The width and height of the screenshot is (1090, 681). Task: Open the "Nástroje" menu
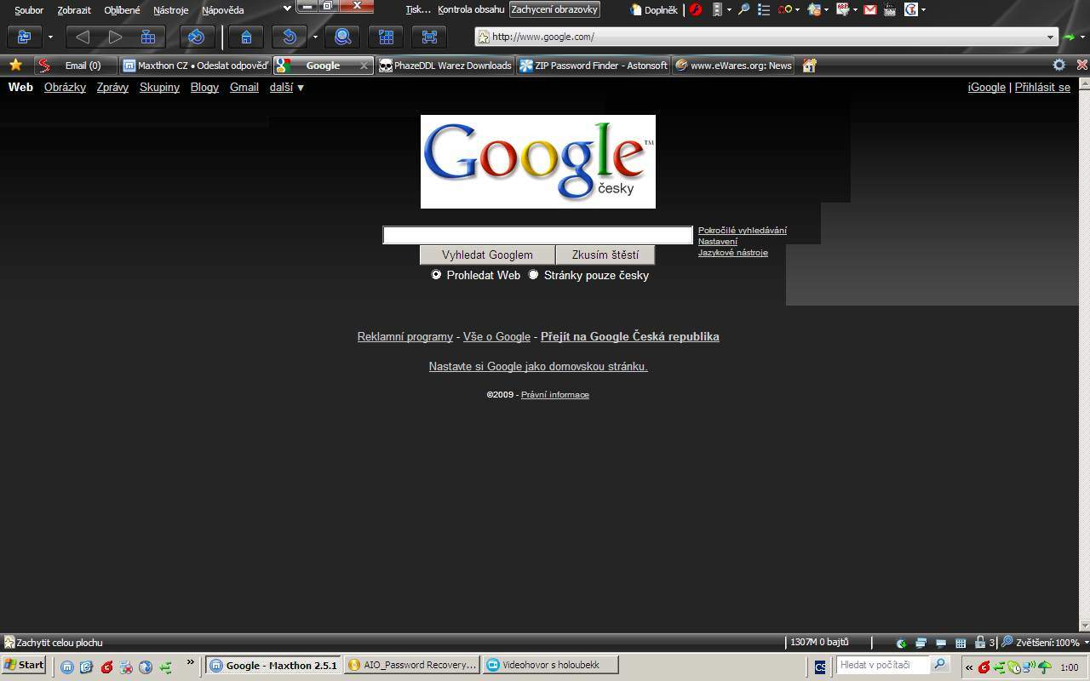[170, 10]
